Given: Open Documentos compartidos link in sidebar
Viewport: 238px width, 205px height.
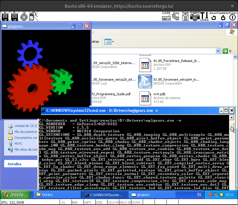Looking at the screenshot, I should click(x=26, y=138).
